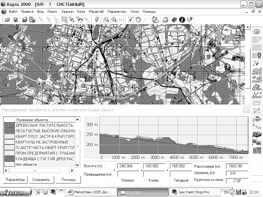
Task: Click the Начало height field 248.304
Action: [x=128, y=166]
